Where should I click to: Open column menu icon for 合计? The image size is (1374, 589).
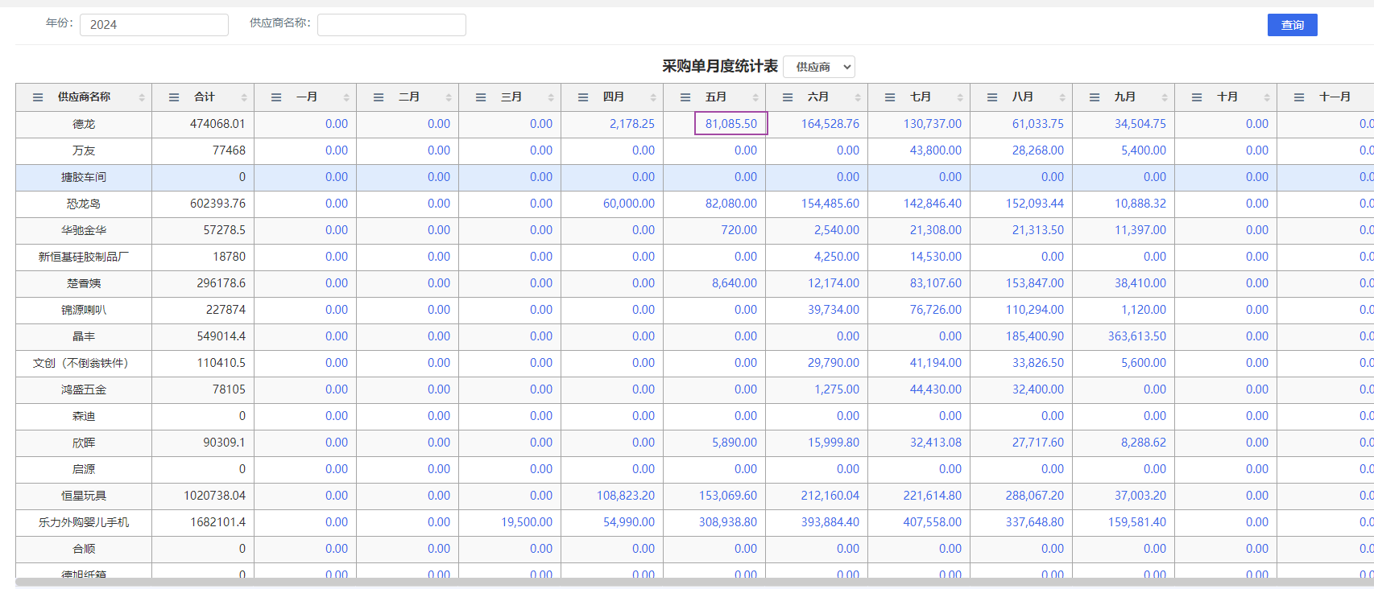pyautogui.click(x=174, y=97)
